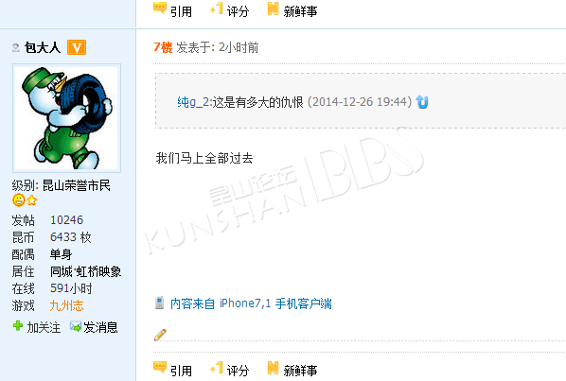Click the 纯g_2 quoted username link
566x381 pixels.
click(193, 102)
